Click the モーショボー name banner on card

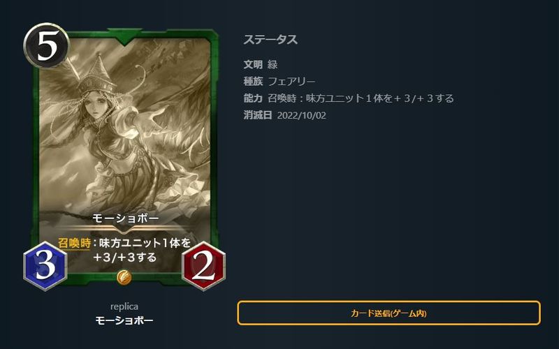click(x=126, y=218)
